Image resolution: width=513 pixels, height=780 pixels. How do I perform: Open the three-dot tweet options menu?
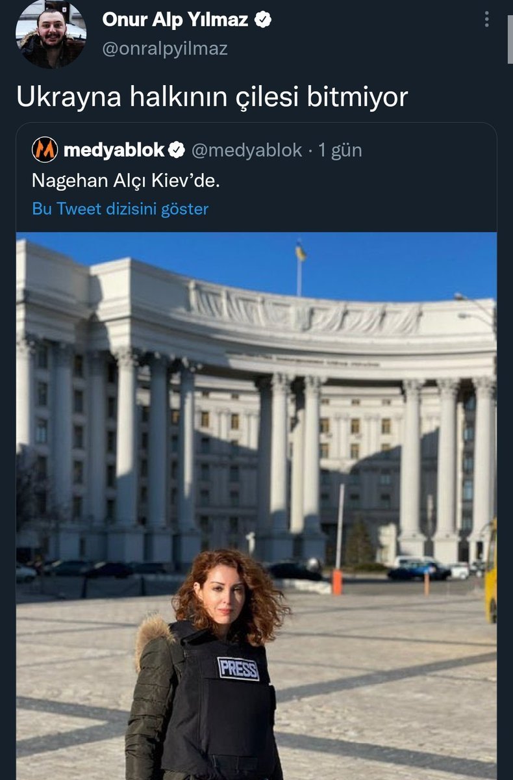(487, 19)
